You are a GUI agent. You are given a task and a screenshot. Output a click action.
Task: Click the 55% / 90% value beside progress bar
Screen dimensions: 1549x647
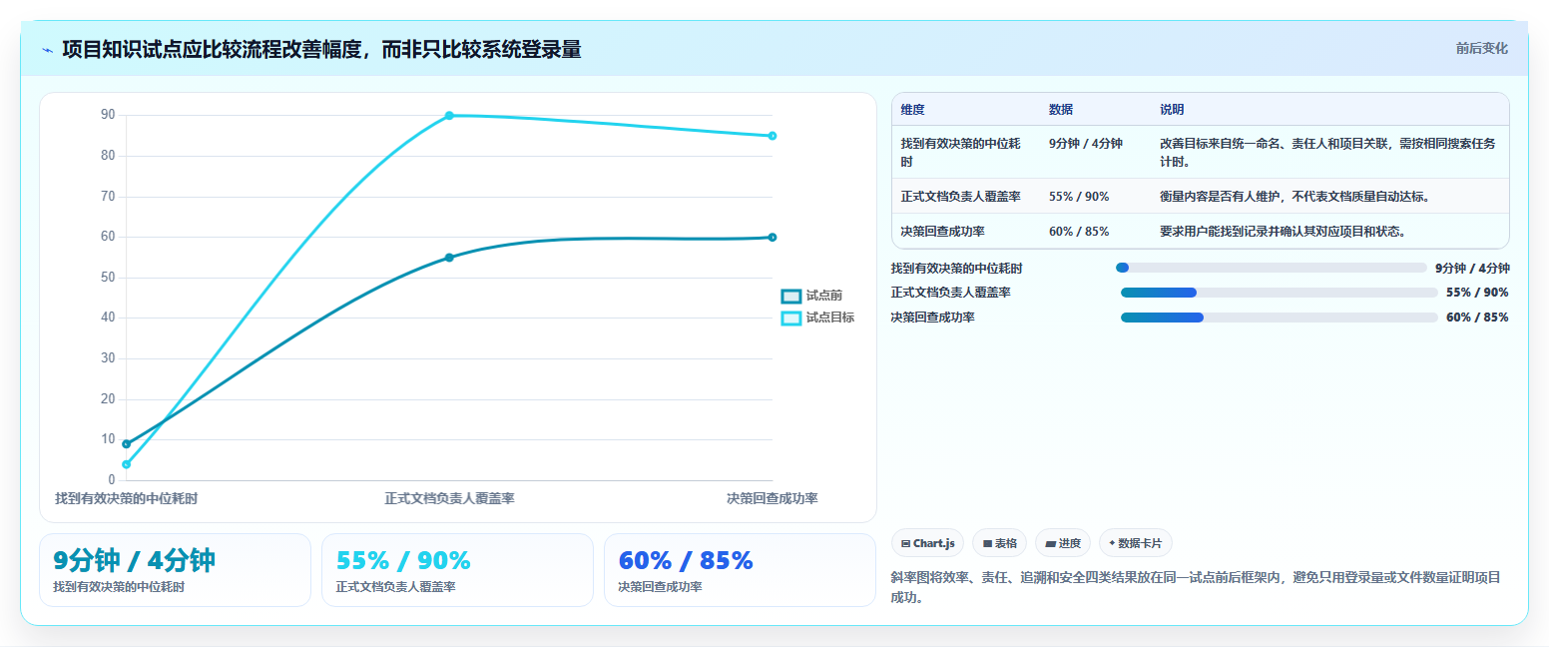pos(1477,293)
